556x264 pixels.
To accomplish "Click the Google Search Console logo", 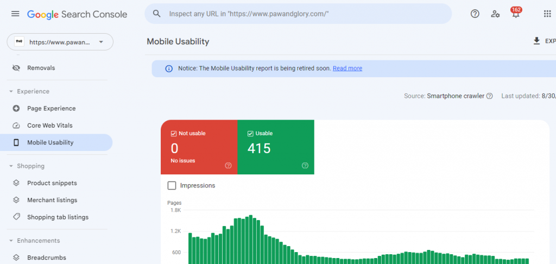I will click(77, 14).
